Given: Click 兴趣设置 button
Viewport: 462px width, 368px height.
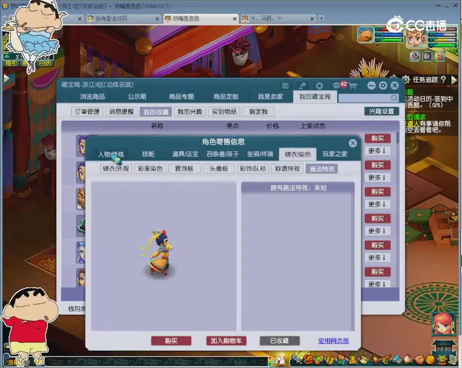Looking at the screenshot, I should tap(382, 111).
